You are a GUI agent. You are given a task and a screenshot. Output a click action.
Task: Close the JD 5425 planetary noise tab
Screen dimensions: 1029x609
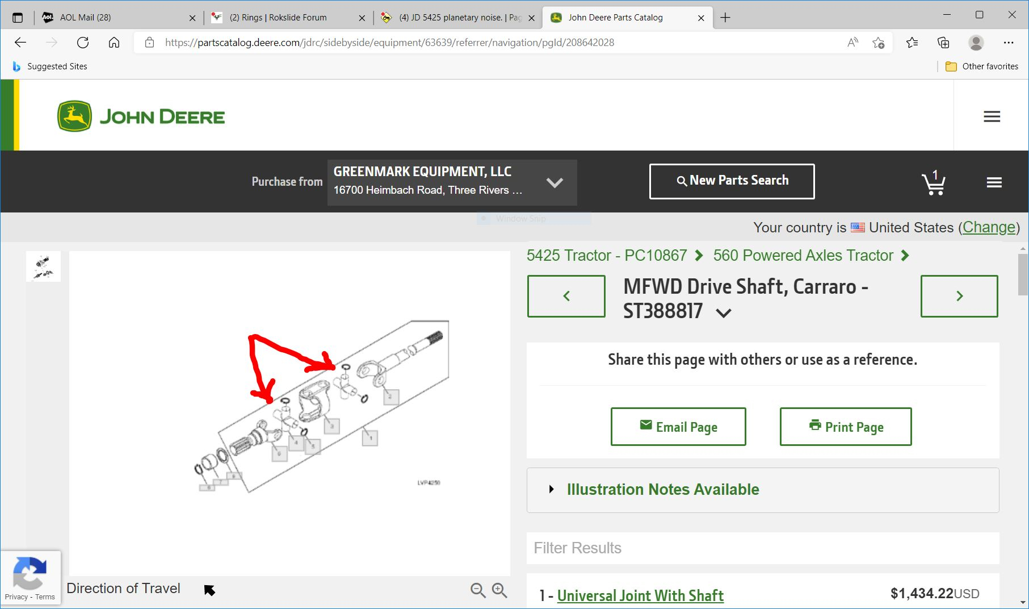pos(531,18)
